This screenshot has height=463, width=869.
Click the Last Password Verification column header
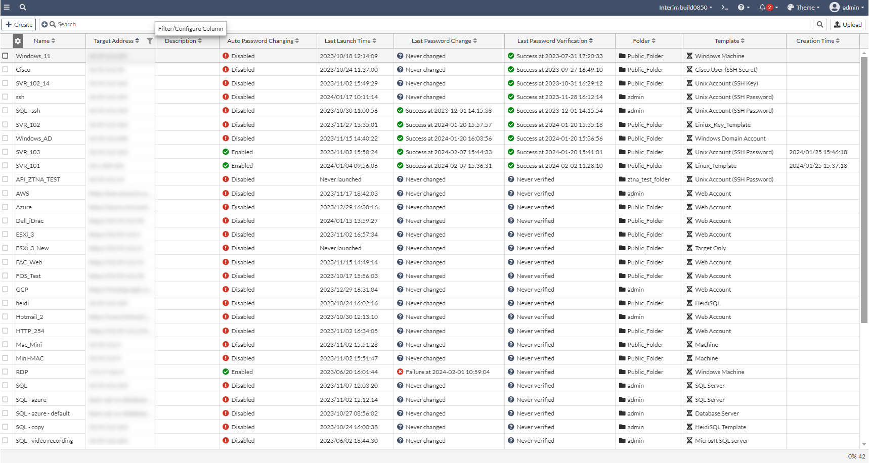tap(555, 41)
